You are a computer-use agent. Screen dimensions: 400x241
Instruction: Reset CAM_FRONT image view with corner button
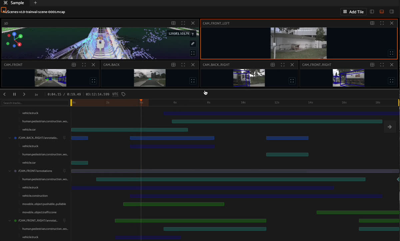point(93,81)
